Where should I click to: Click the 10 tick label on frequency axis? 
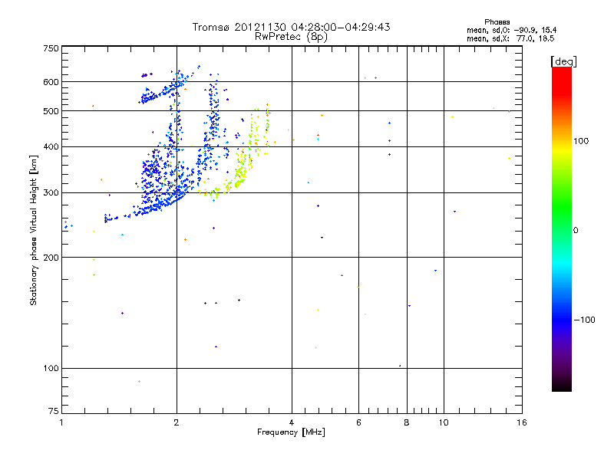pos(444,422)
